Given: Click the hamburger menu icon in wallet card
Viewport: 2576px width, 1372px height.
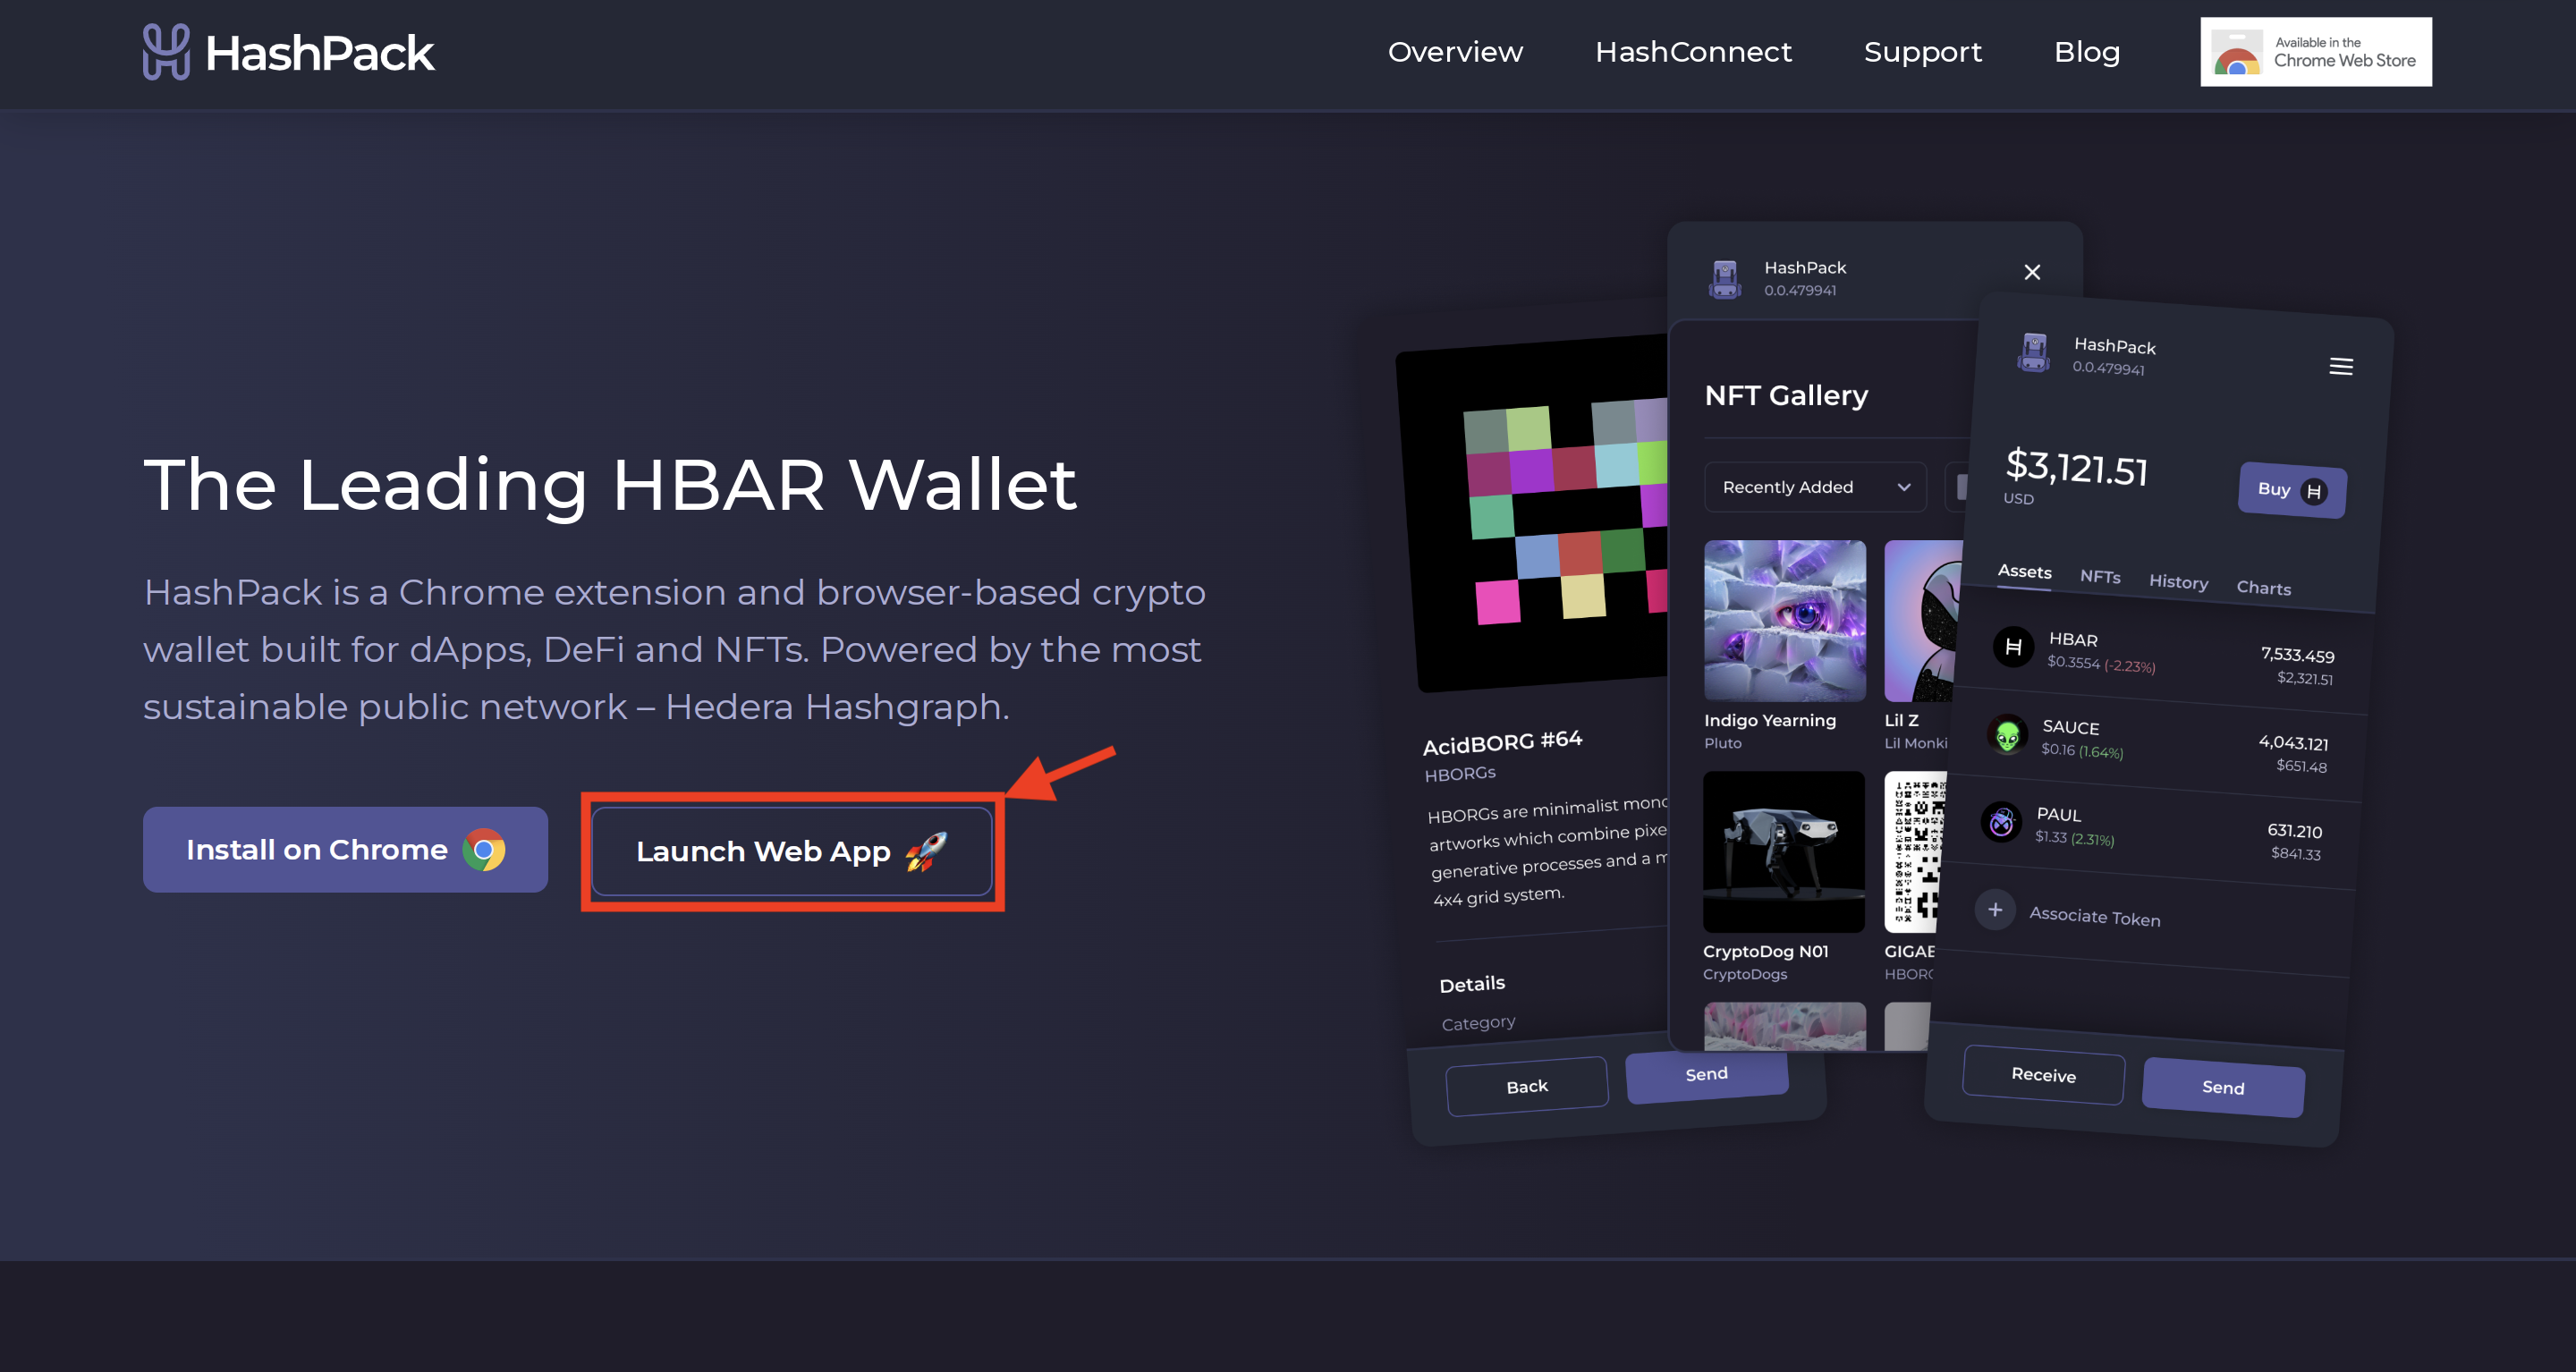Looking at the screenshot, I should click(x=2340, y=366).
